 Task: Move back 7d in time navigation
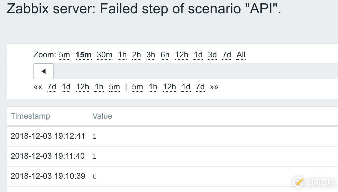(x=52, y=87)
